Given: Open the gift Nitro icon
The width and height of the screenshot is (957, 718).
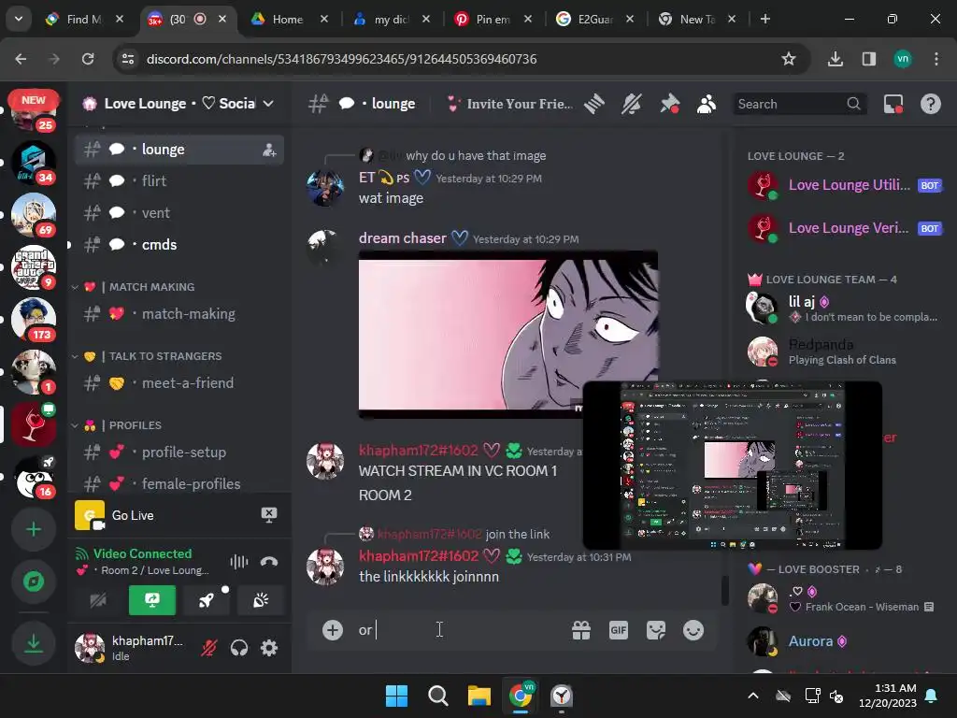Looking at the screenshot, I should tap(581, 630).
